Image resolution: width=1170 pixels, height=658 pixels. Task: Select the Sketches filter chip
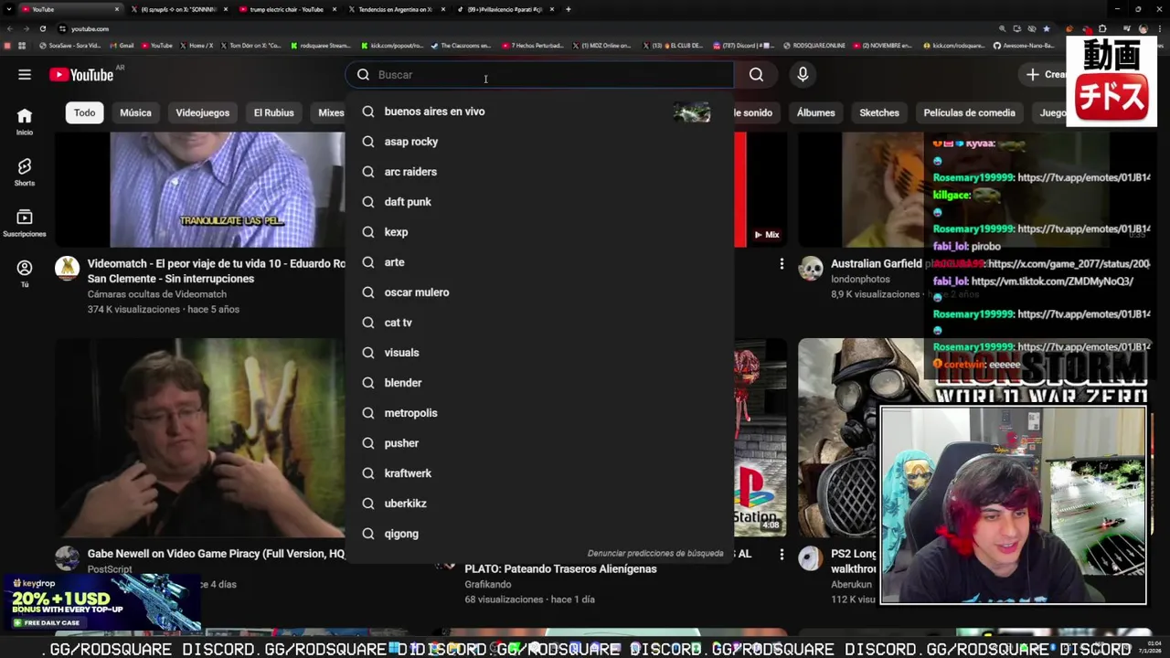879,112
